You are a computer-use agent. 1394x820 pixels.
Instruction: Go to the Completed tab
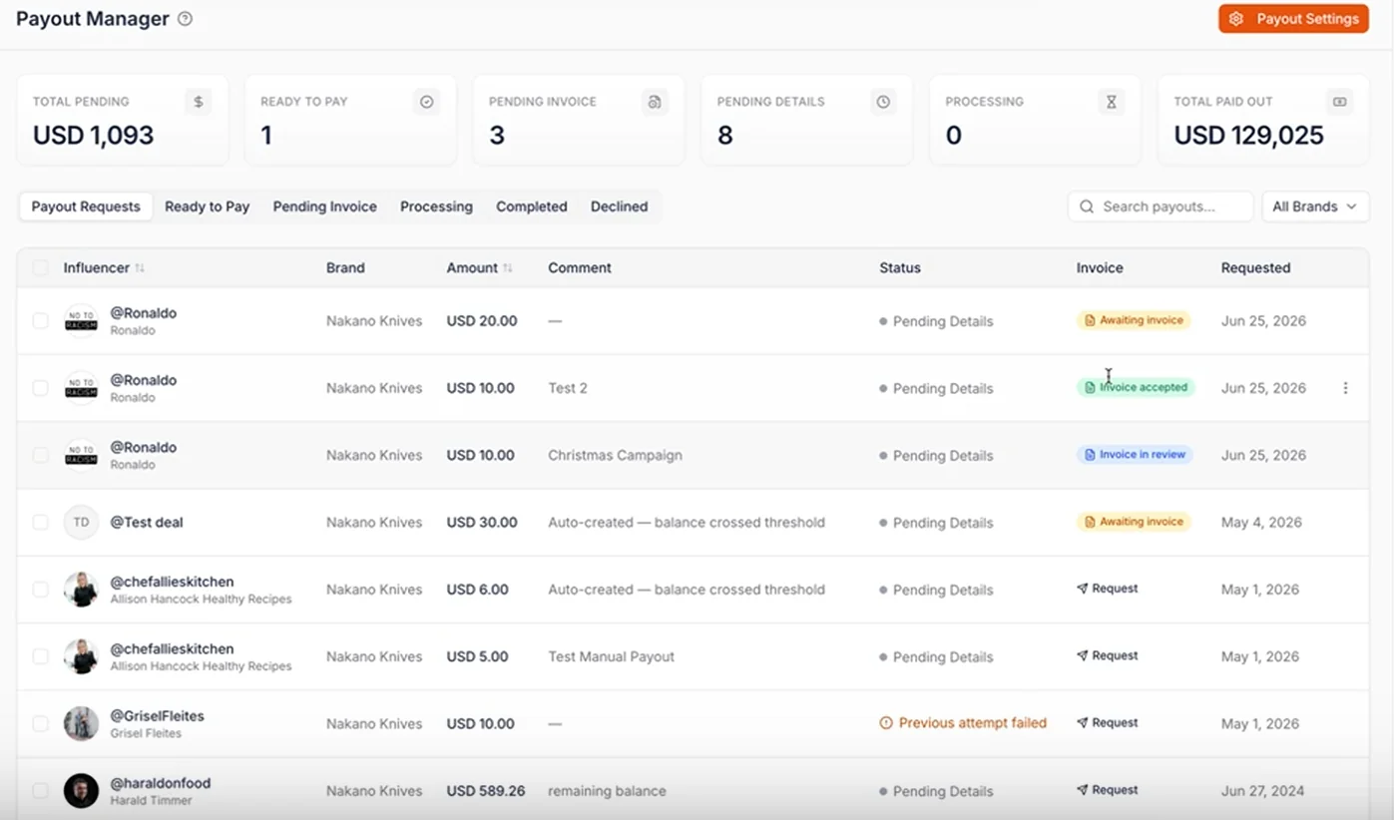click(532, 206)
